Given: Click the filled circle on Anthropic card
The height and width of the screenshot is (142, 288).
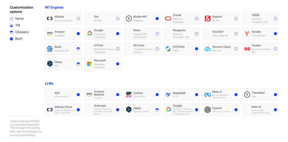Looking at the screenshot, I should tap(118, 110).
